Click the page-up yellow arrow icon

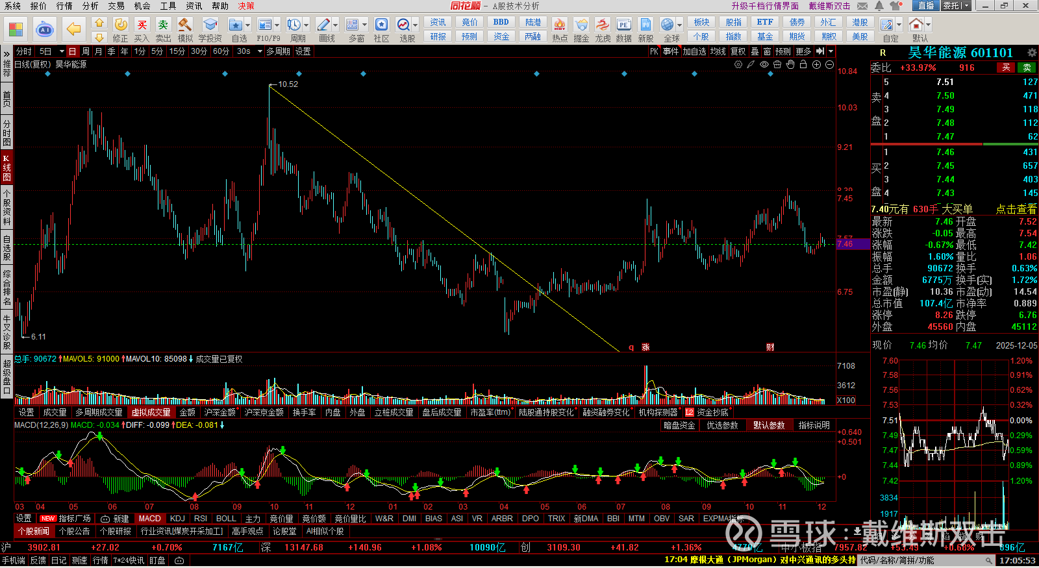99,23
